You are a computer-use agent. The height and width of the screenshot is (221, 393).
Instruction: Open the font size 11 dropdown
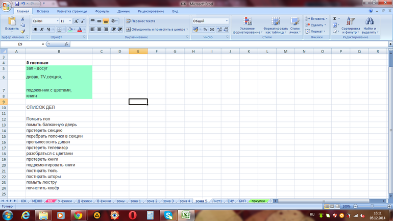(70, 21)
